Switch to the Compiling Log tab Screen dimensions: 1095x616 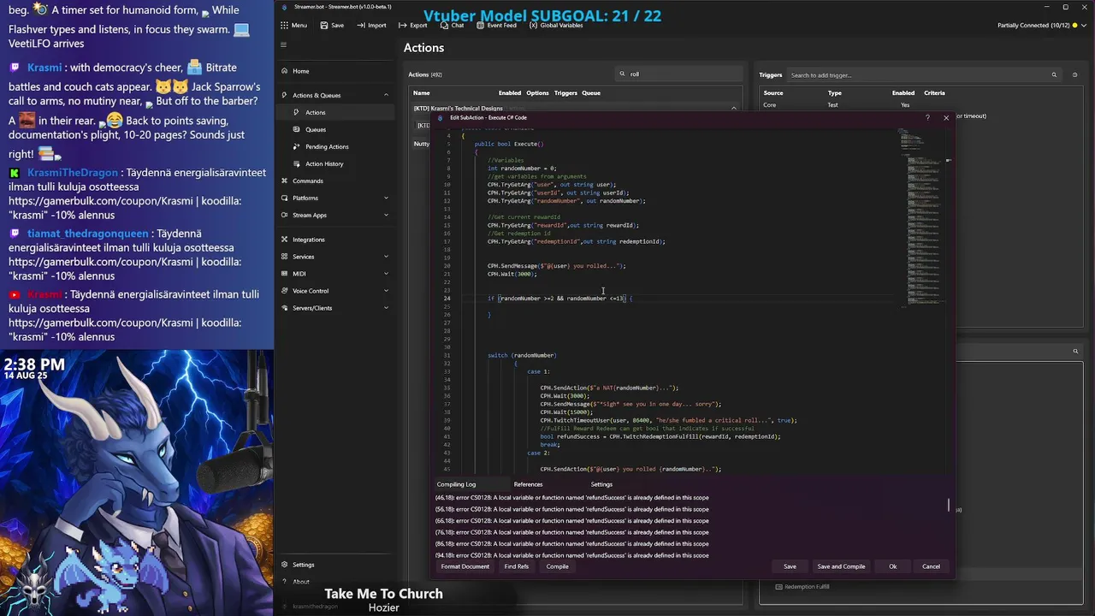pyautogui.click(x=456, y=484)
